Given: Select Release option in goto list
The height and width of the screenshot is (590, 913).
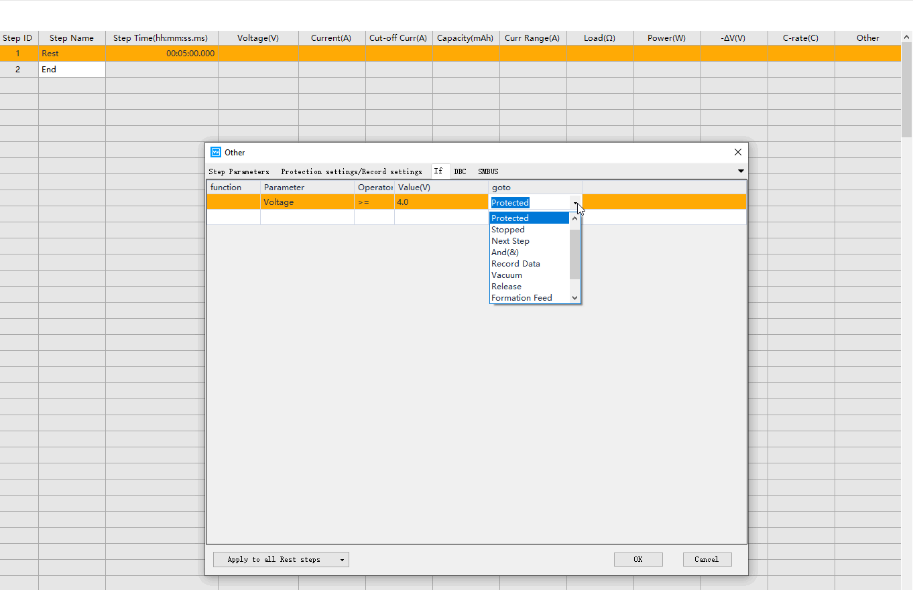Looking at the screenshot, I should pos(506,287).
